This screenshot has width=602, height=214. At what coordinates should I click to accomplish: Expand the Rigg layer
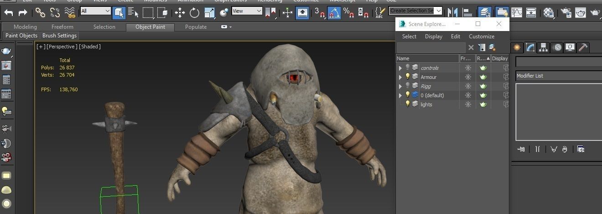[400, 86]
